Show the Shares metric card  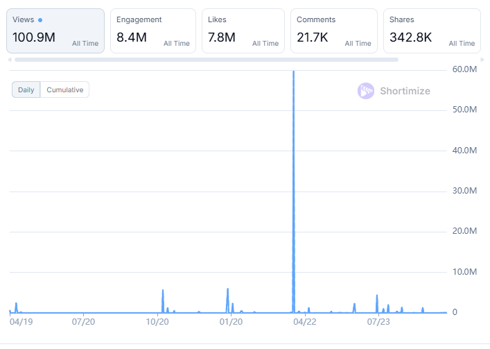tap(431, 31)
